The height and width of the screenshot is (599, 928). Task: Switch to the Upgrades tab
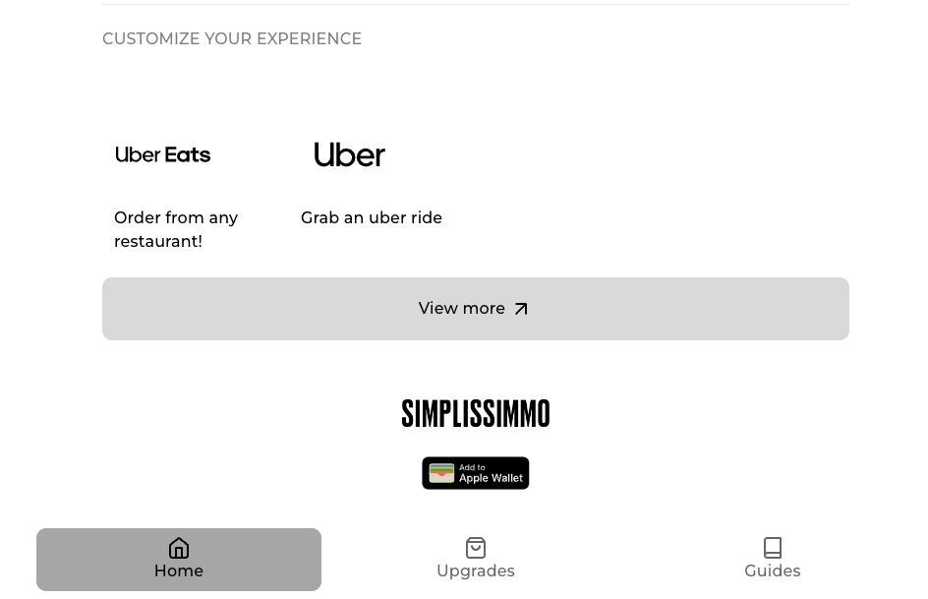476,560
